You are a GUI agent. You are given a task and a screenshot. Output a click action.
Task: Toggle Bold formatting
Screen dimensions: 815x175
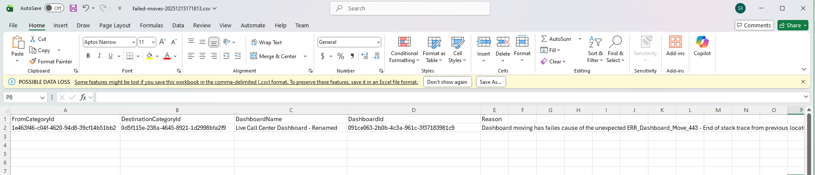tap(88, 56)
